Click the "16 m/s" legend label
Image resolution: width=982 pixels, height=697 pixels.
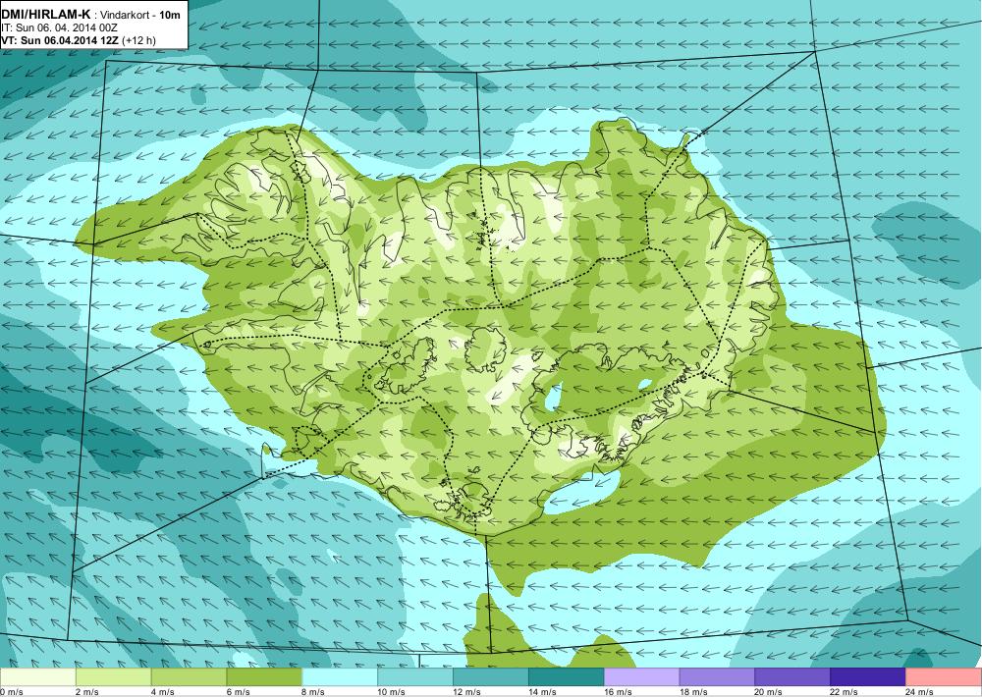click(618, 692)
